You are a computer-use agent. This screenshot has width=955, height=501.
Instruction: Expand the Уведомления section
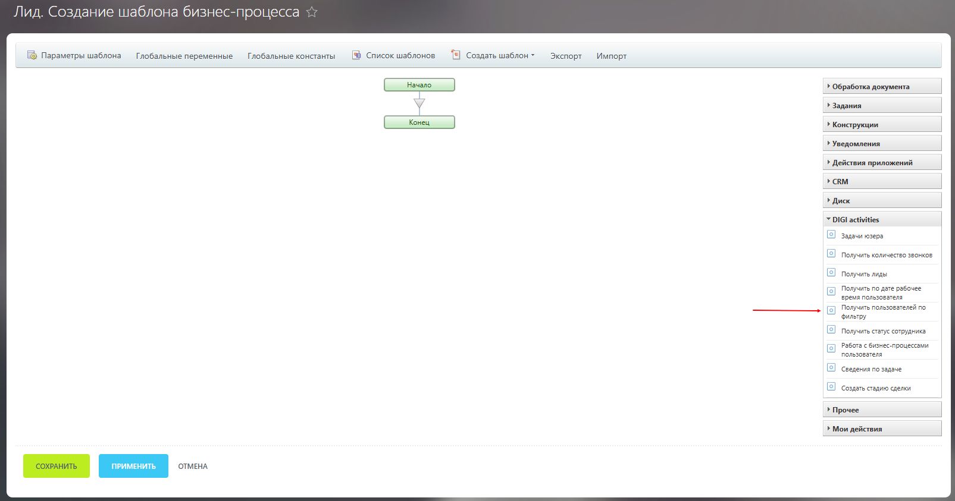[x=882, y=144]
